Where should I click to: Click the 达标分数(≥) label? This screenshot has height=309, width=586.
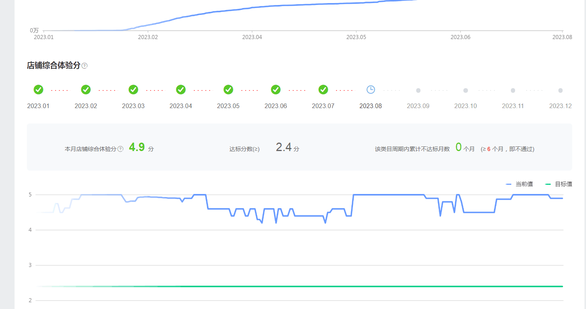pyautogui.click(x=245, y=149)
